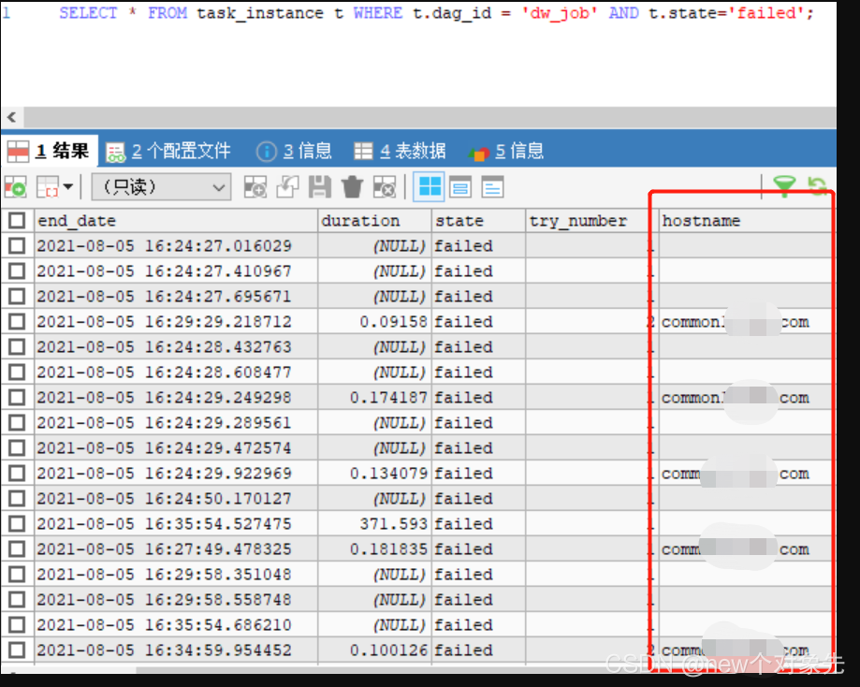Switch to text view icon
This screenshot has height=687, width=860.
click(492, 187)
